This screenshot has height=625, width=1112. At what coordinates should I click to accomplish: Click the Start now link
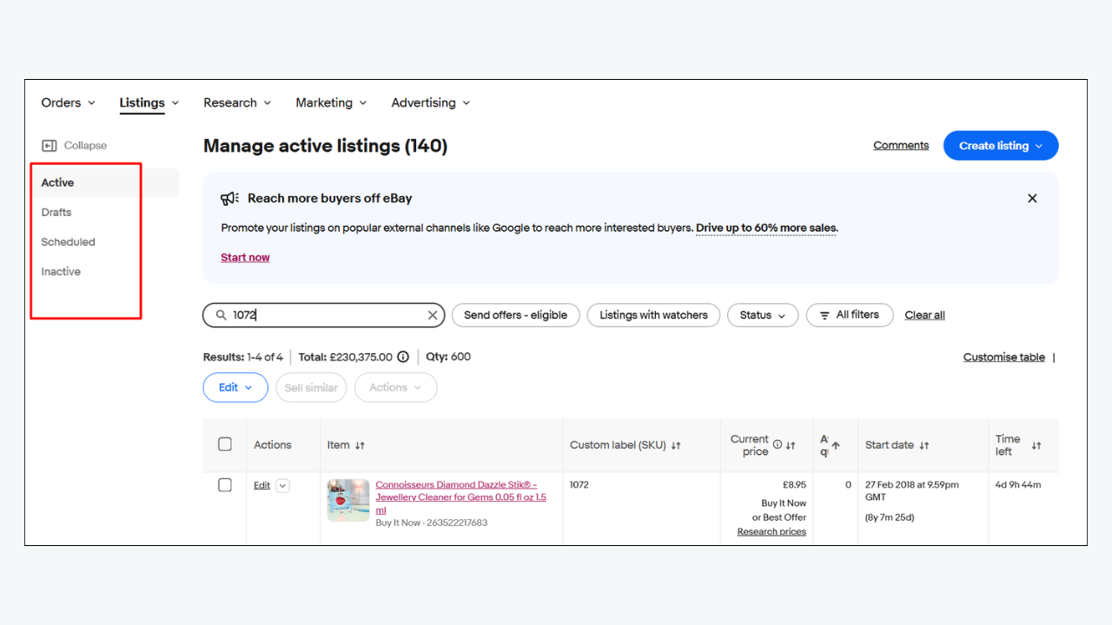pyautogui.click(x=245, y=258)
